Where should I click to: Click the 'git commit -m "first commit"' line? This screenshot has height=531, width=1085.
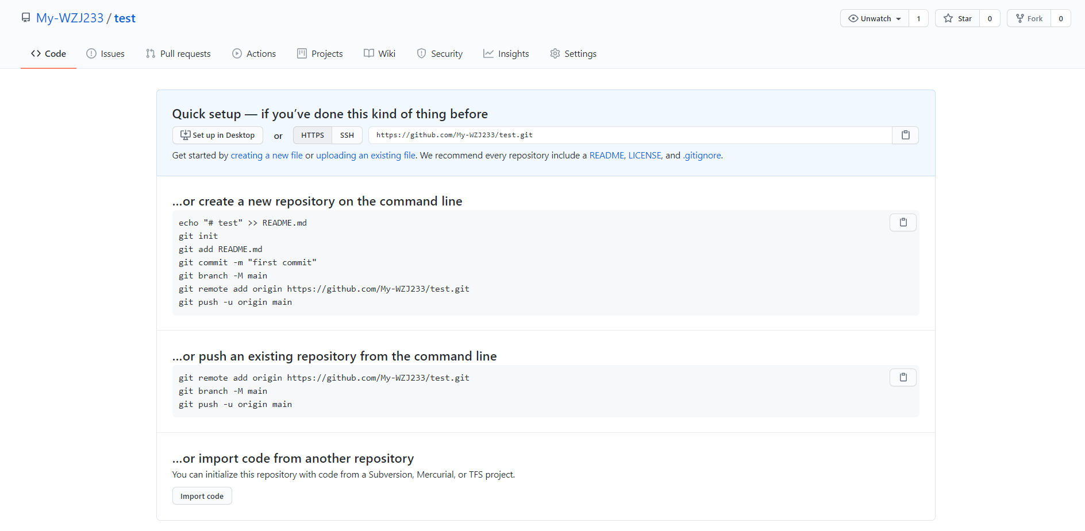(x=248, y=262)
